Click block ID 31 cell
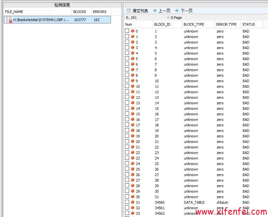The image size is (268, 217). [x=157, y=197]
